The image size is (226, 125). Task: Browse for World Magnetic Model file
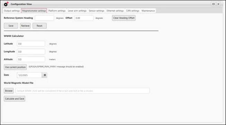pyautogui.click(x=9, y=91)
